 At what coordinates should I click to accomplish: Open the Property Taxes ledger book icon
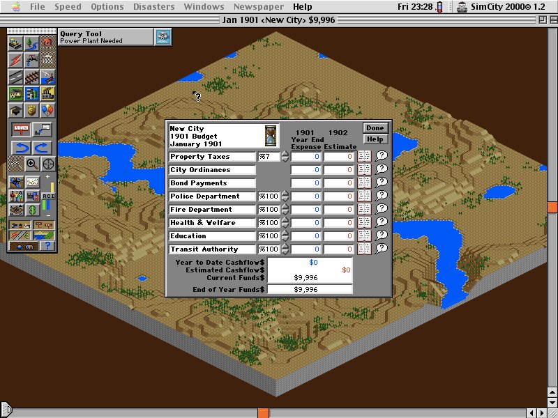click(364, 157)
